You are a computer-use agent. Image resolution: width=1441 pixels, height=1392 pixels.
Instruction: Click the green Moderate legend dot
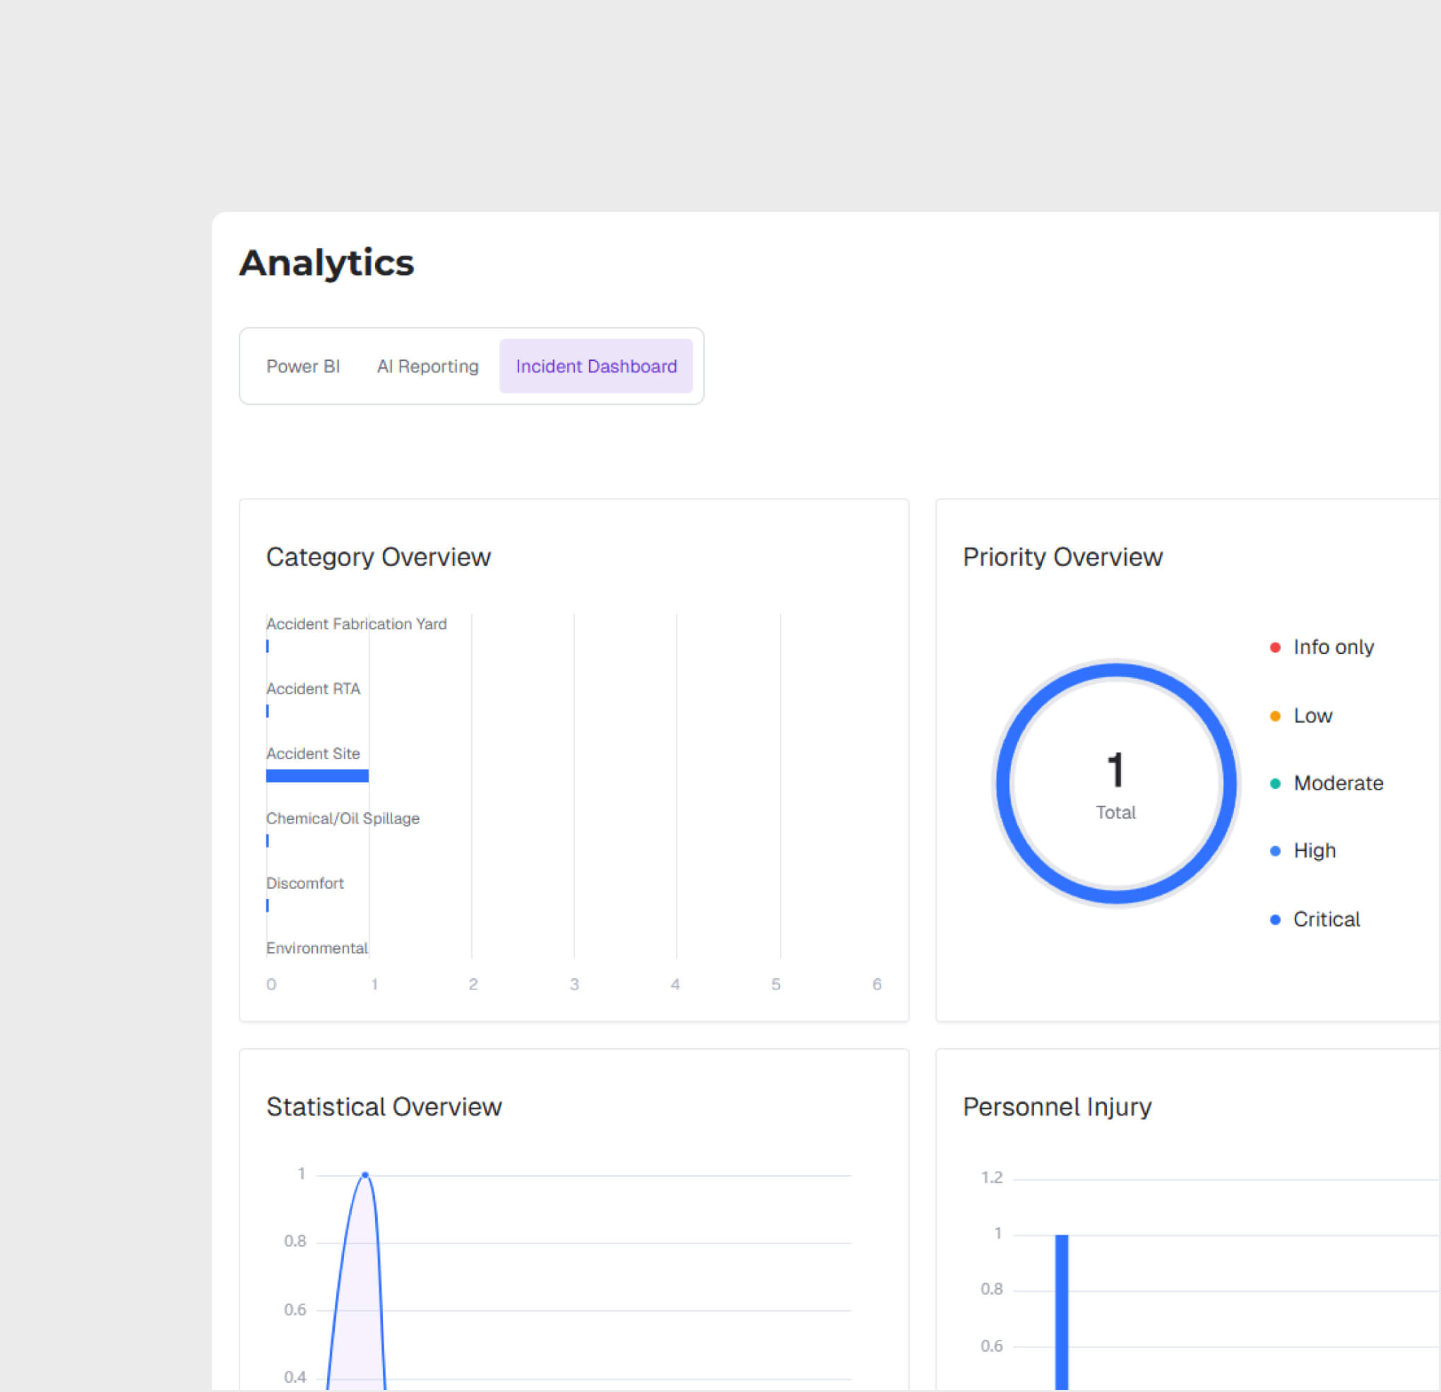point(1276,783)
